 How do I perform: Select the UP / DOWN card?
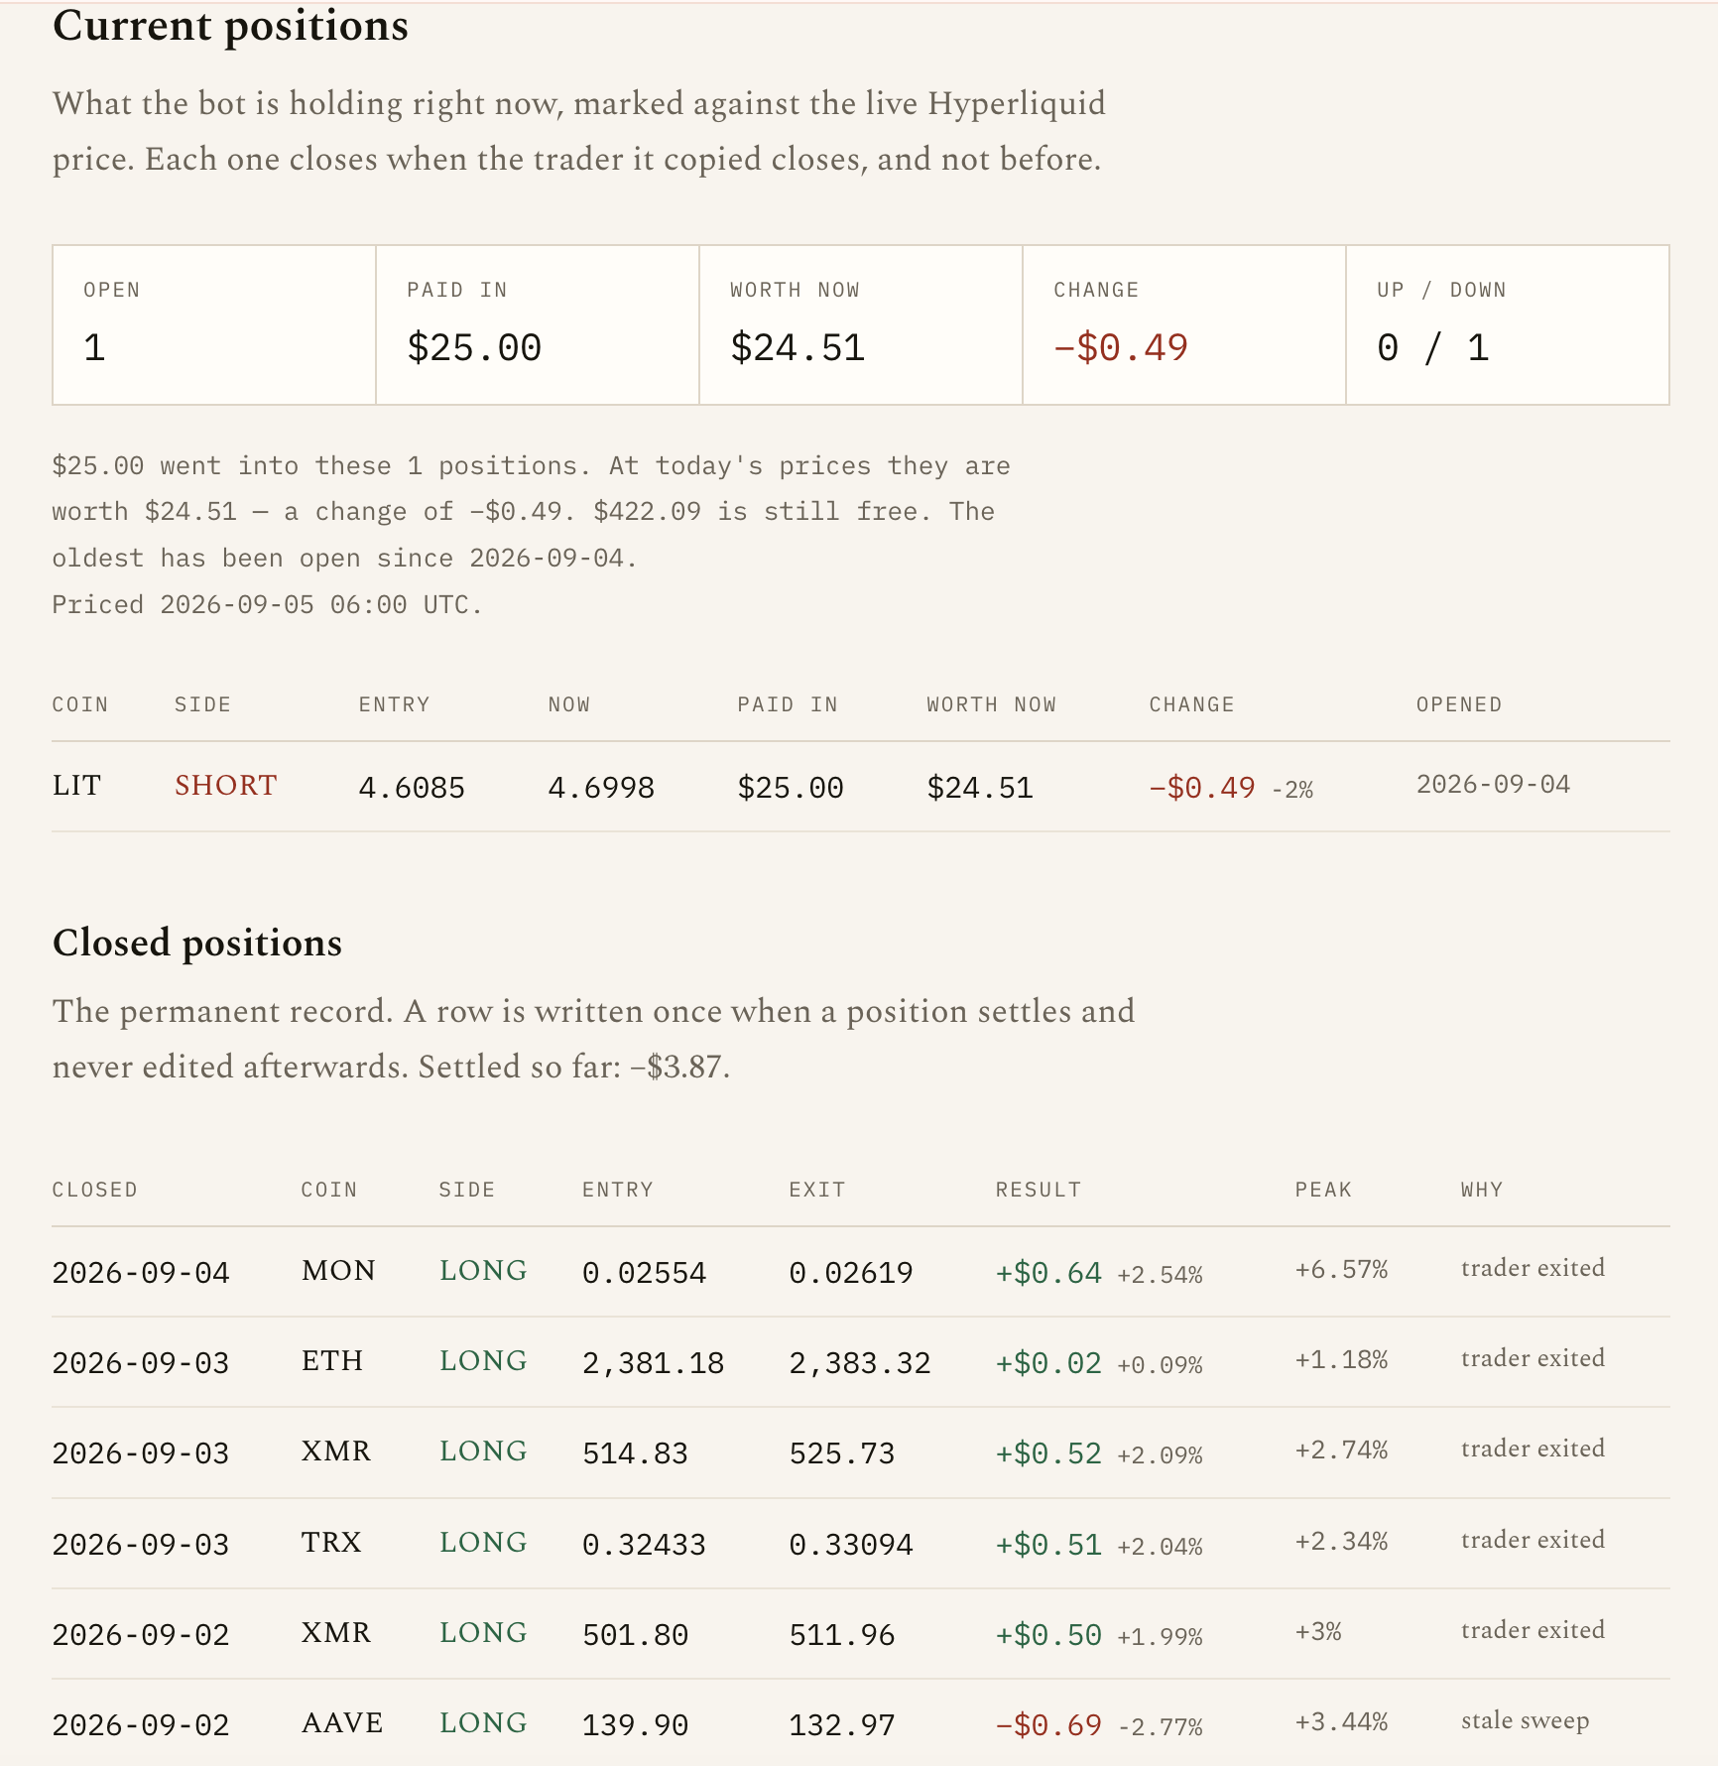(x=1508, y=325)
